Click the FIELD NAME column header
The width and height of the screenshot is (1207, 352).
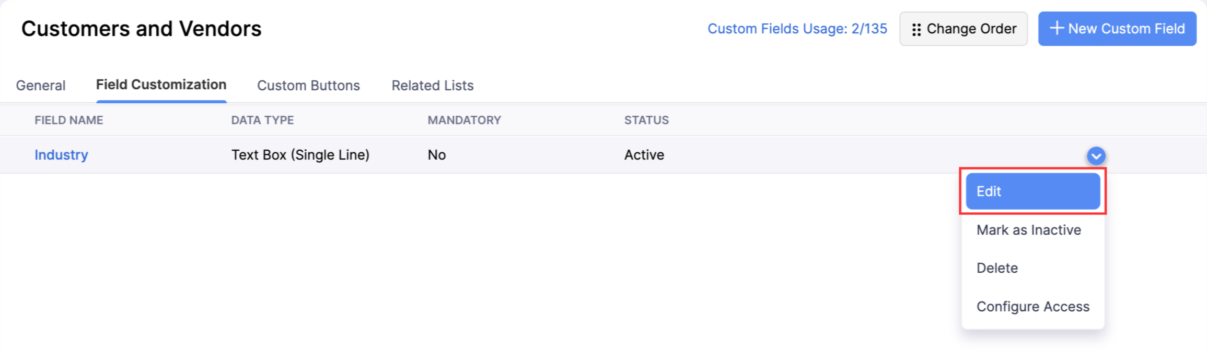tap(68, 120)
